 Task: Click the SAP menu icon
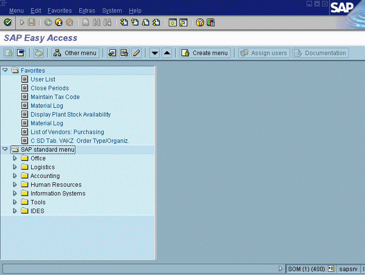tap(21, 53)
